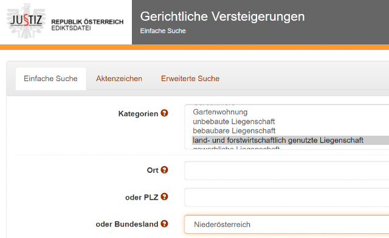Open help icon next to Kategorien

coord(164,113)
